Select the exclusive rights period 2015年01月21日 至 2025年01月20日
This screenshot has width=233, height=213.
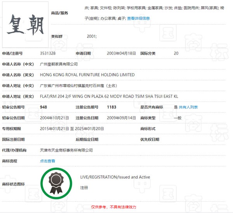click(72, 129)
